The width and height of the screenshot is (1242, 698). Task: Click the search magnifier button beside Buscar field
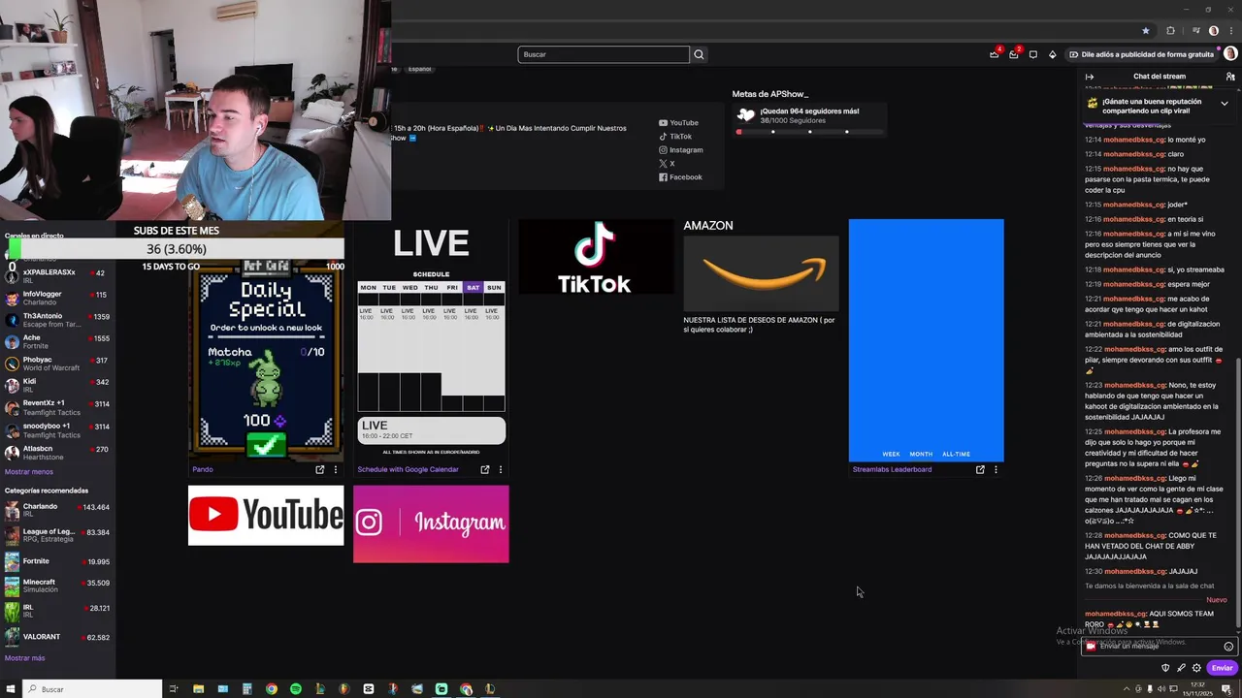click(699, 54)
